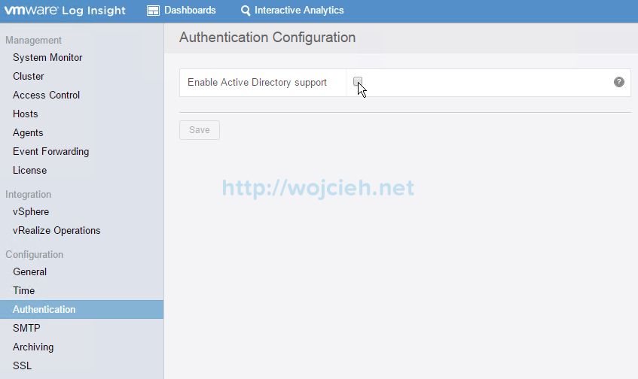Viewport: 638px width, 379px height.
Task: Click the Interactive Analytics magnifier icon
Action: click(x=246, y=11)
